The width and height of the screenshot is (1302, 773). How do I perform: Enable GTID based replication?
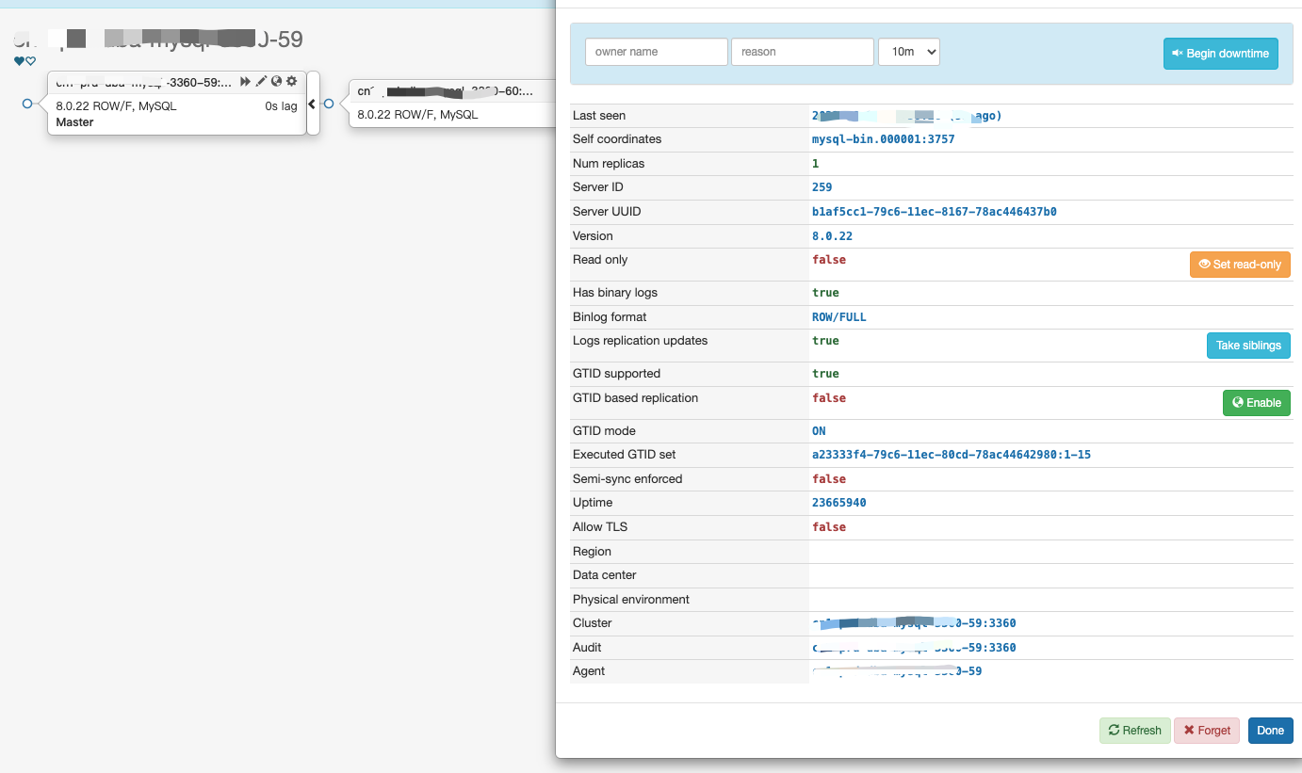(1257, 403)
